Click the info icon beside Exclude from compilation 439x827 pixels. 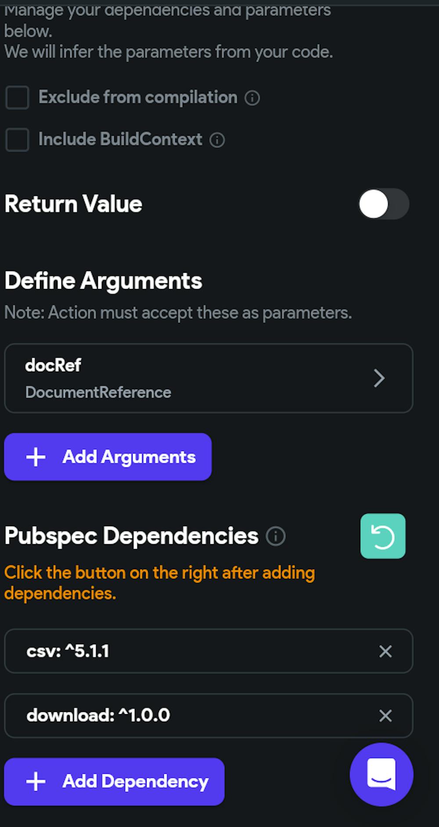(x=252, y=98)
